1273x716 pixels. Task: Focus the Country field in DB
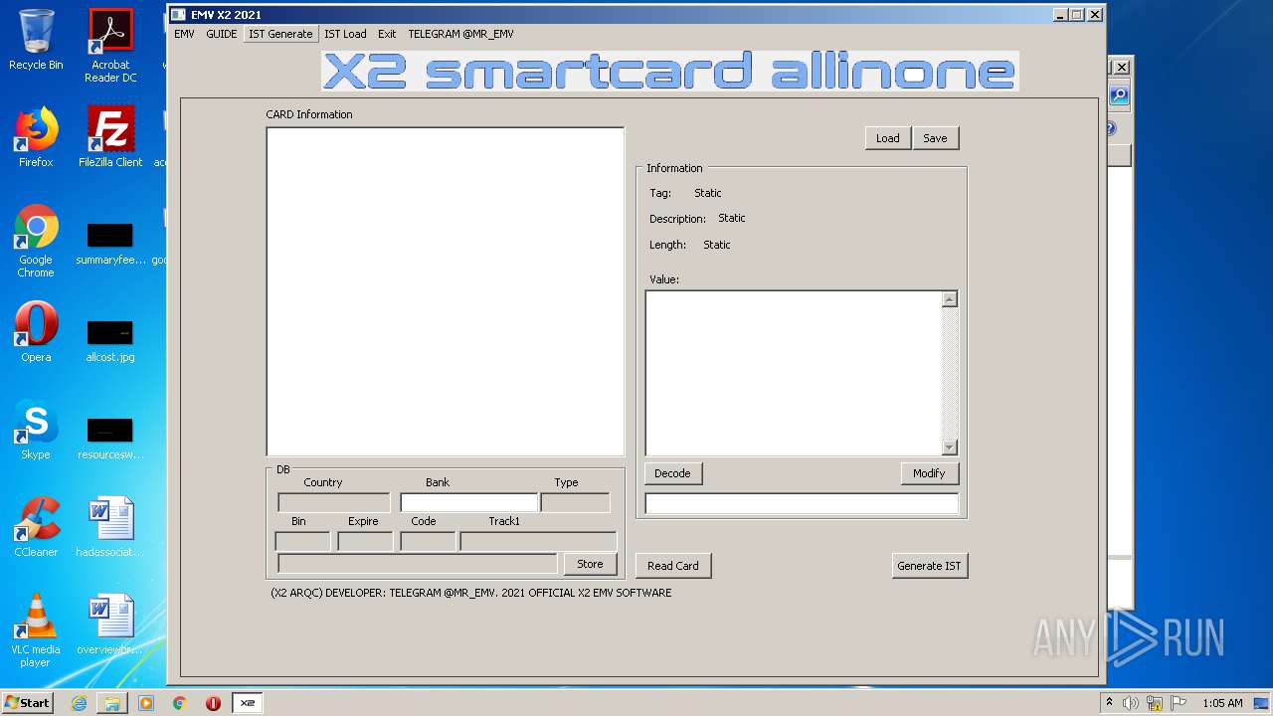pos(334,502)
